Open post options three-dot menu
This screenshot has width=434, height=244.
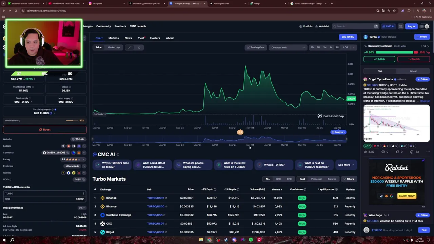click(428, 152)
